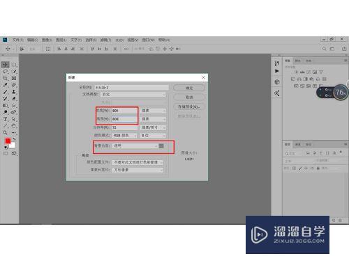Open the width unit dropdown 像素
349x261 pixels.
pyautogui.click(x=153, y=111)
